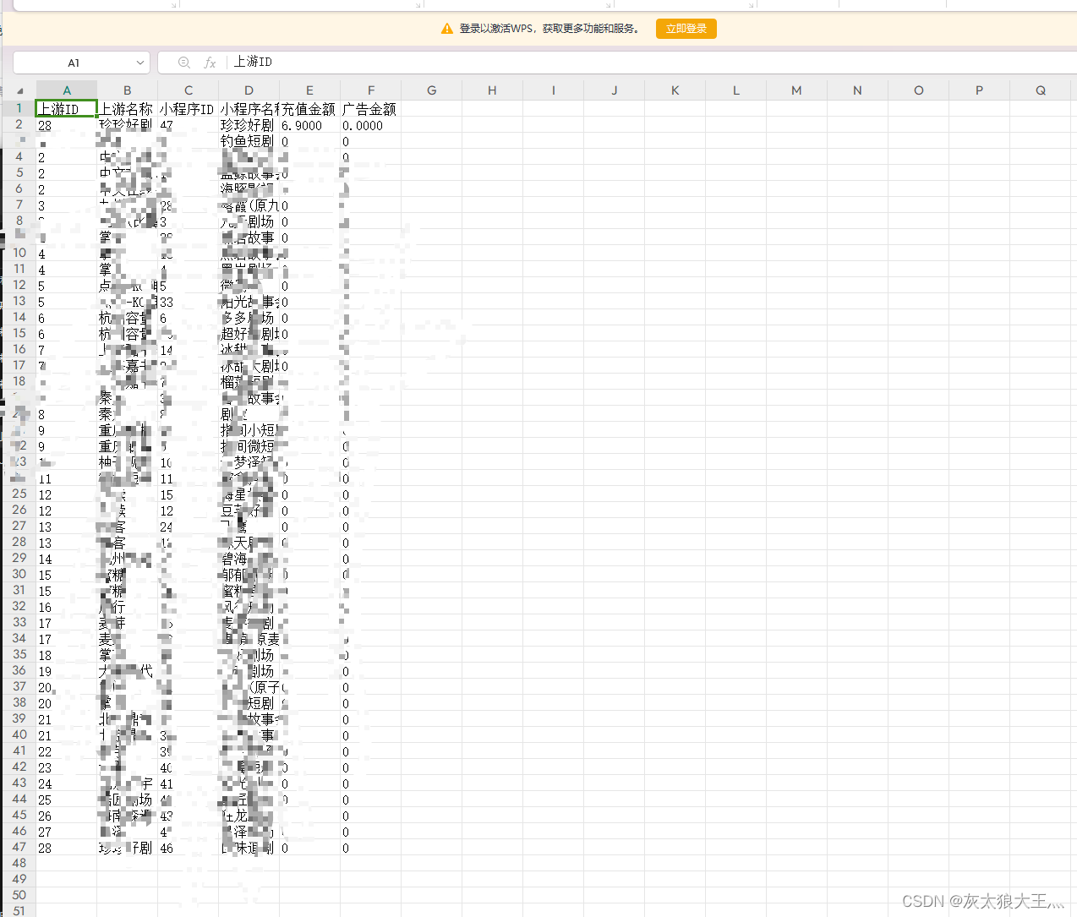Image resolution: width=1077 pixels, height=917 pixels.
Task: Click the magnifier icon beside the formula bar
Action: click(x=183, y=62)
